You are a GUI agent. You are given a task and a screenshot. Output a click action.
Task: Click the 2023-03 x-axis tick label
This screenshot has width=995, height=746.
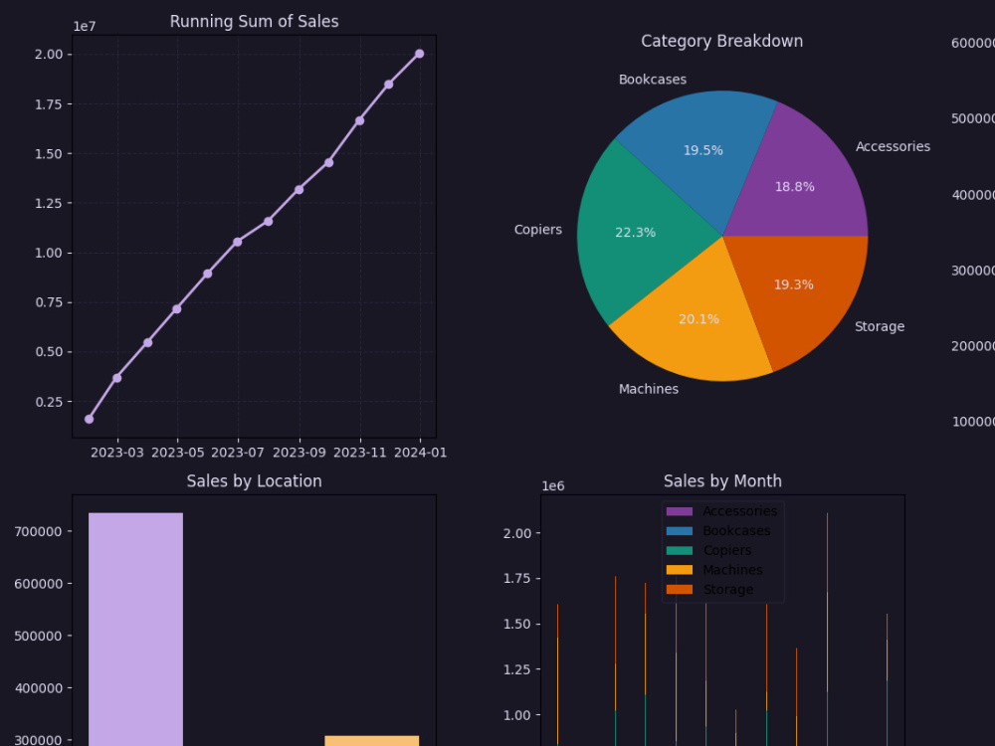point(117,453)
